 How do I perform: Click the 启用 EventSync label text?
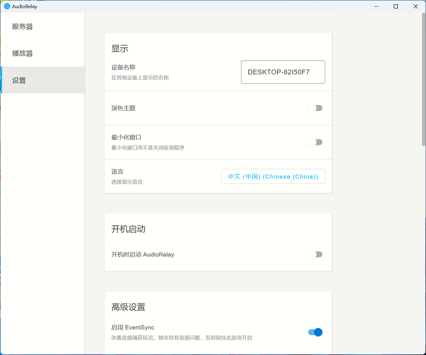pos(133,327)
